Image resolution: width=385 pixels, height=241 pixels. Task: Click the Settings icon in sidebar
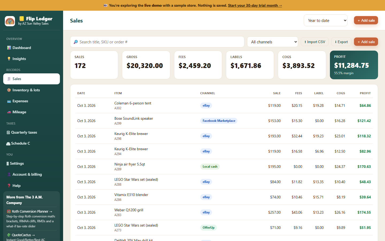(x=8, y=164)
